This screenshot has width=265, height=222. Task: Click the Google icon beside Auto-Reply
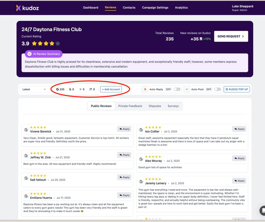tap(145, 89)
